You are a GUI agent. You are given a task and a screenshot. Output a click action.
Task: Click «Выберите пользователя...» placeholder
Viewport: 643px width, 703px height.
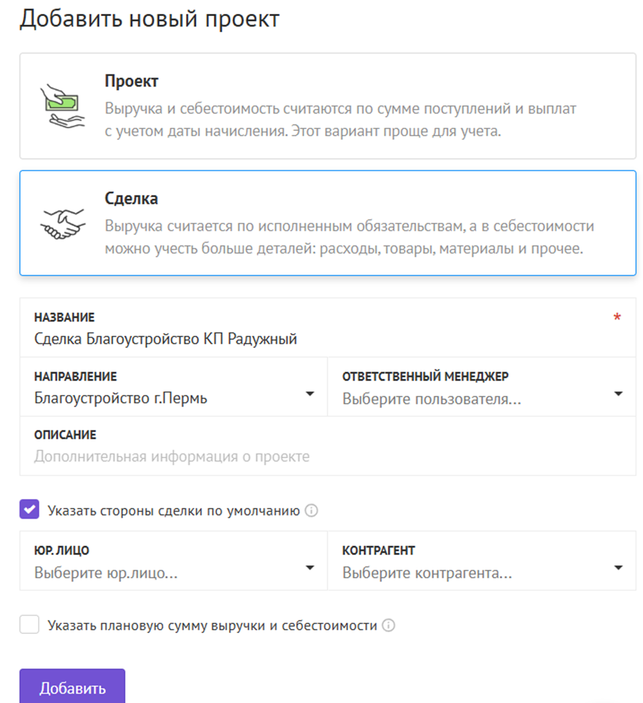click(431, 399)
